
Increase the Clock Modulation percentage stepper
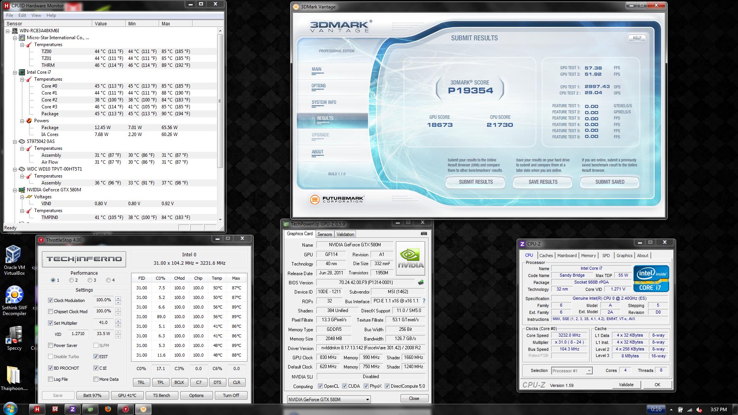tap(118, 299)
